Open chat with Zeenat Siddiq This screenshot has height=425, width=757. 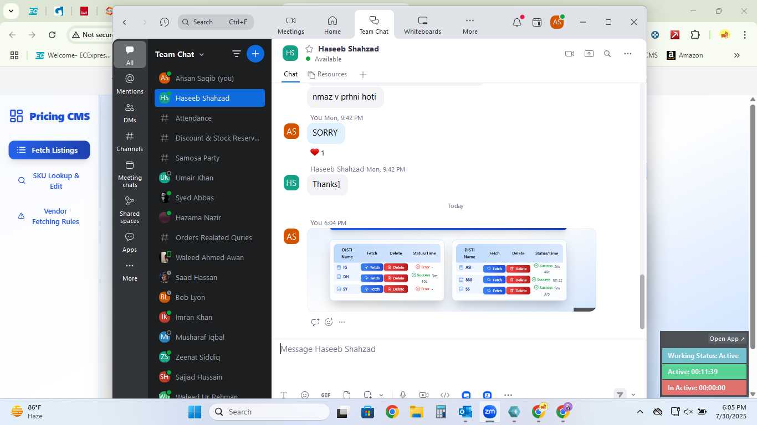[209, 357]
